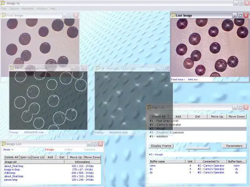Select pieces.bmp in the image list
250x187 pixels.
click(x=11, y=180)
